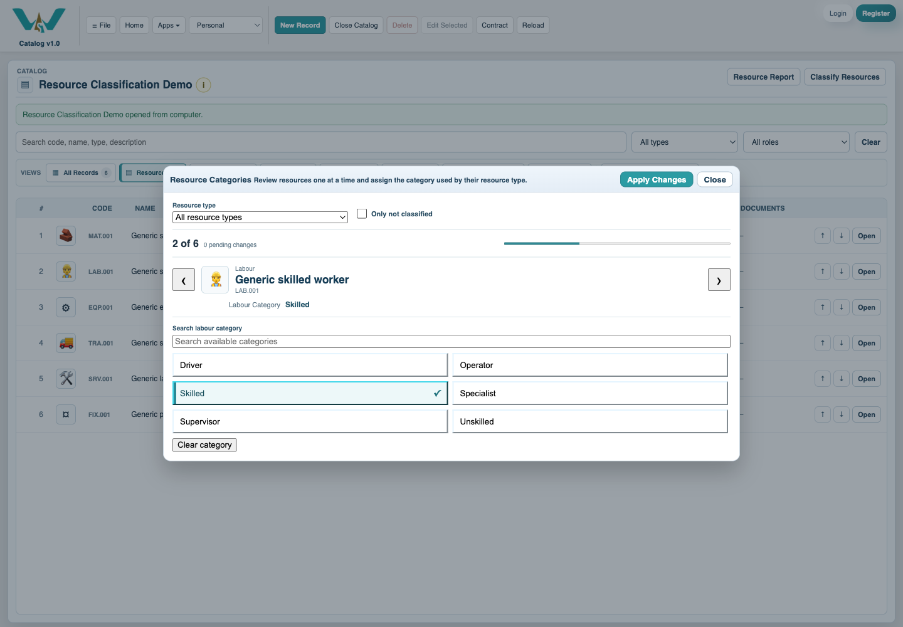Image resolution: width=903 pixels, height=627 pixels.
Task: Expand the All roles filter
Action: (796, 142)
